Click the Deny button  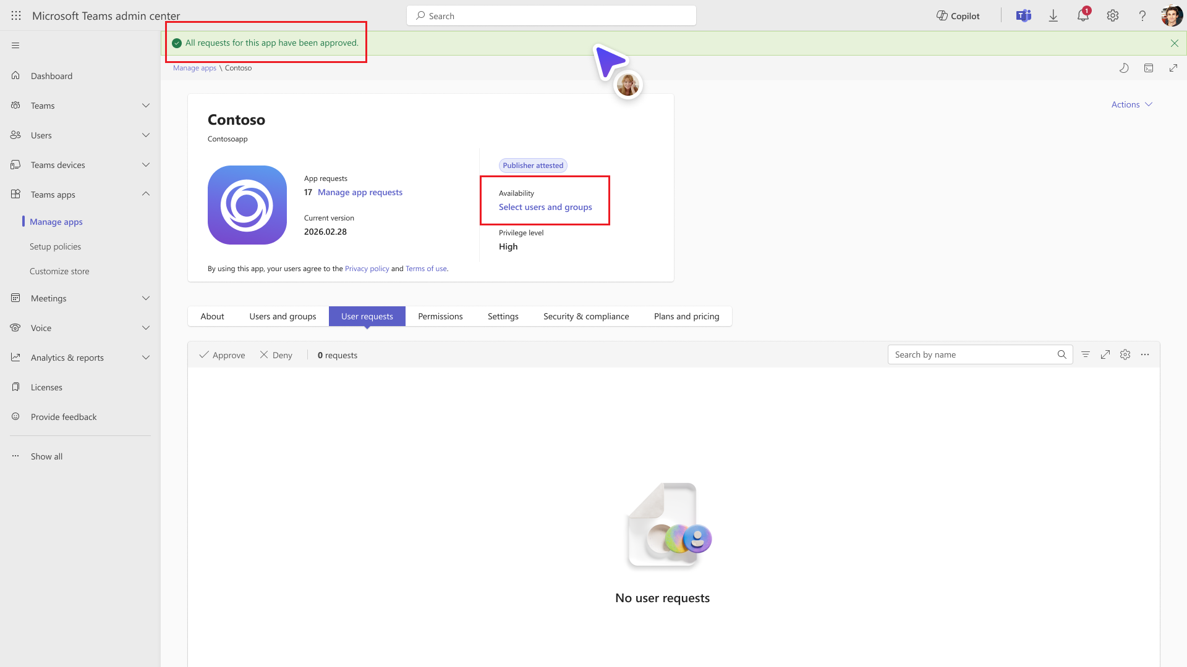[276, 355]
